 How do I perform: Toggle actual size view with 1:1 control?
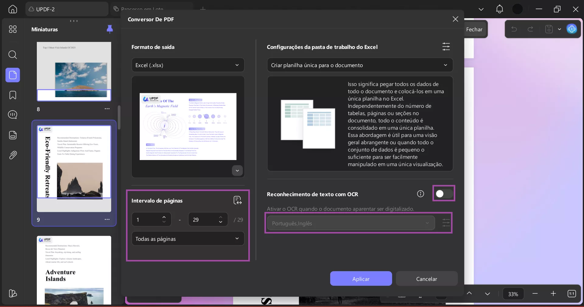[x=572, y=294]
